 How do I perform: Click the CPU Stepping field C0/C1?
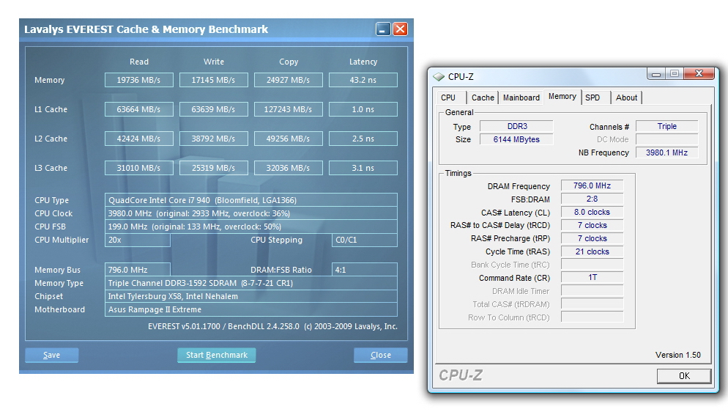(365, 240)
